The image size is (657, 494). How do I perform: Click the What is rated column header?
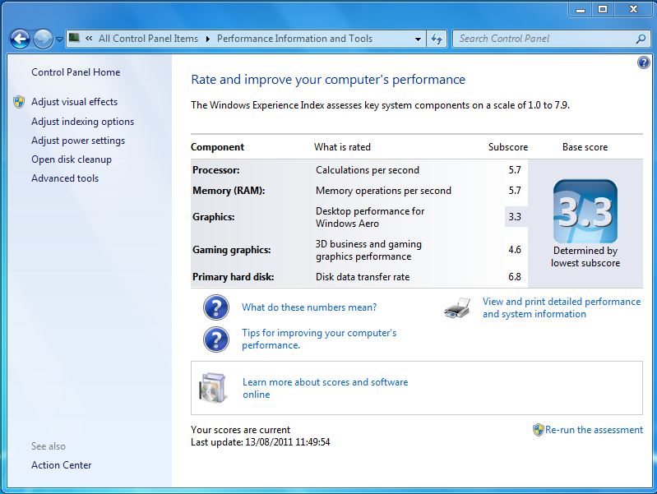tap(342, 147)
